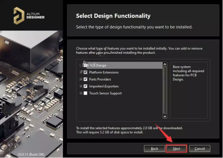
Task: Select the Parts Providers row label
Action: click(x=100, y=79)
